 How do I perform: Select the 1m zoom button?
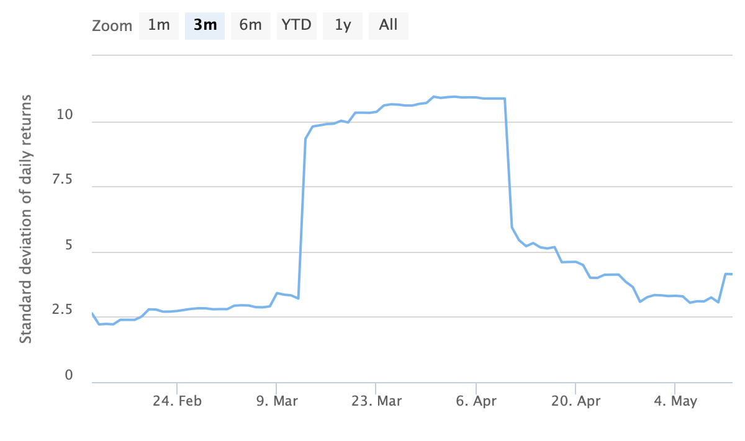159,25
